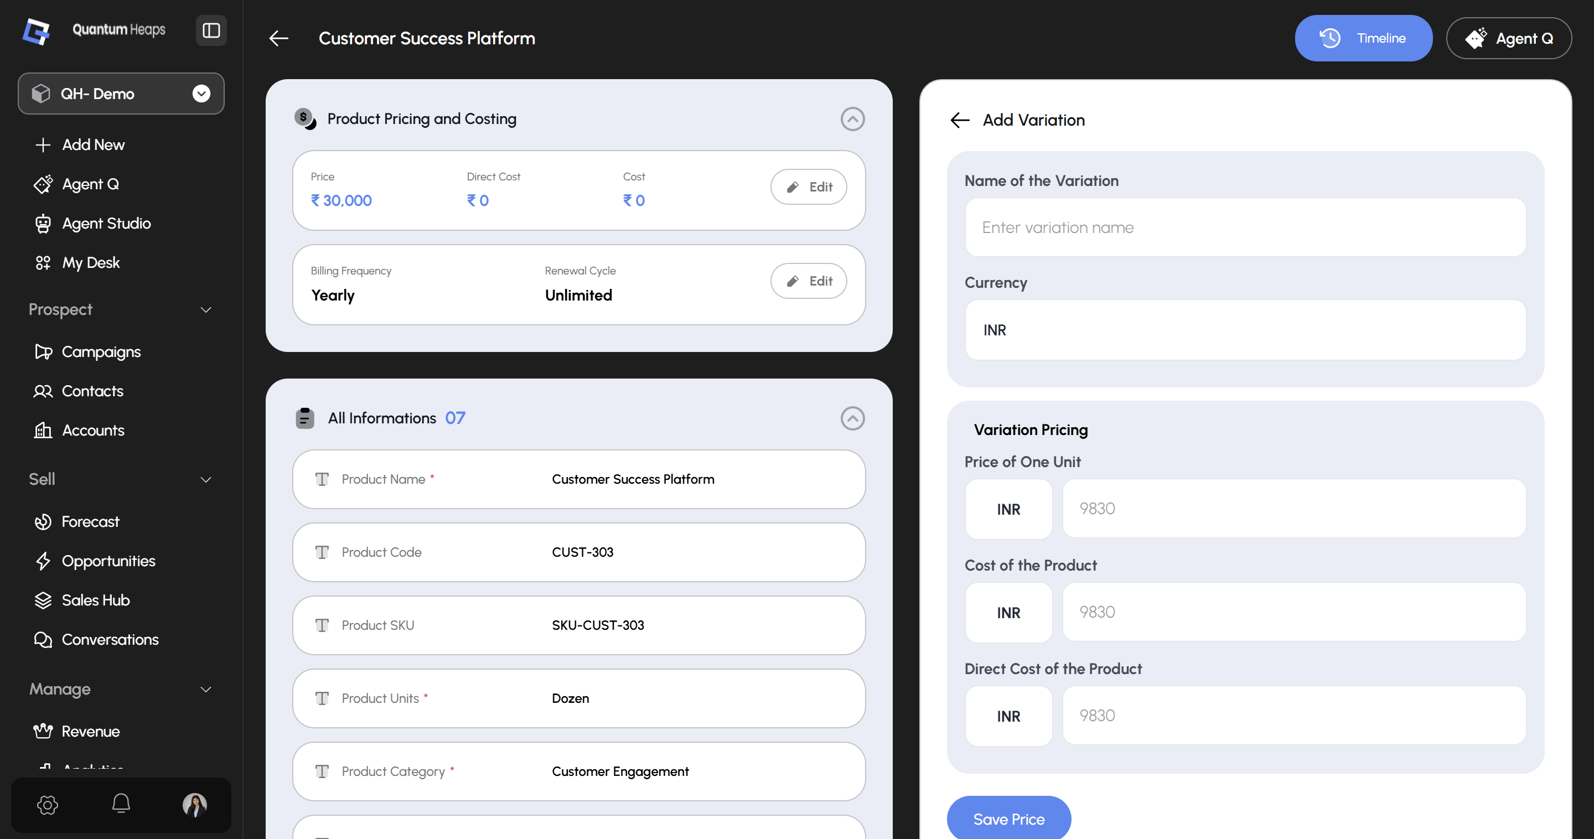Collapse Product Pricing and Costing panel

click(852, 119)
